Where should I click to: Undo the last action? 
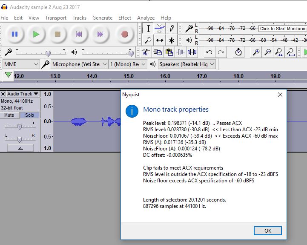pos(209,52)
